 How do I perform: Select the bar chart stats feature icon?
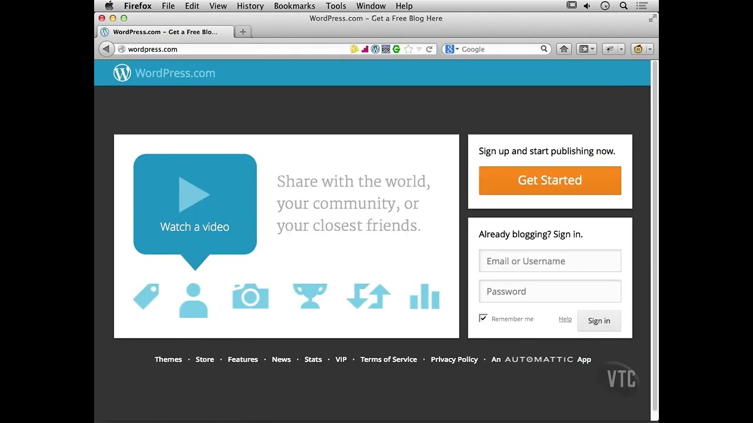tap(425, 296)
